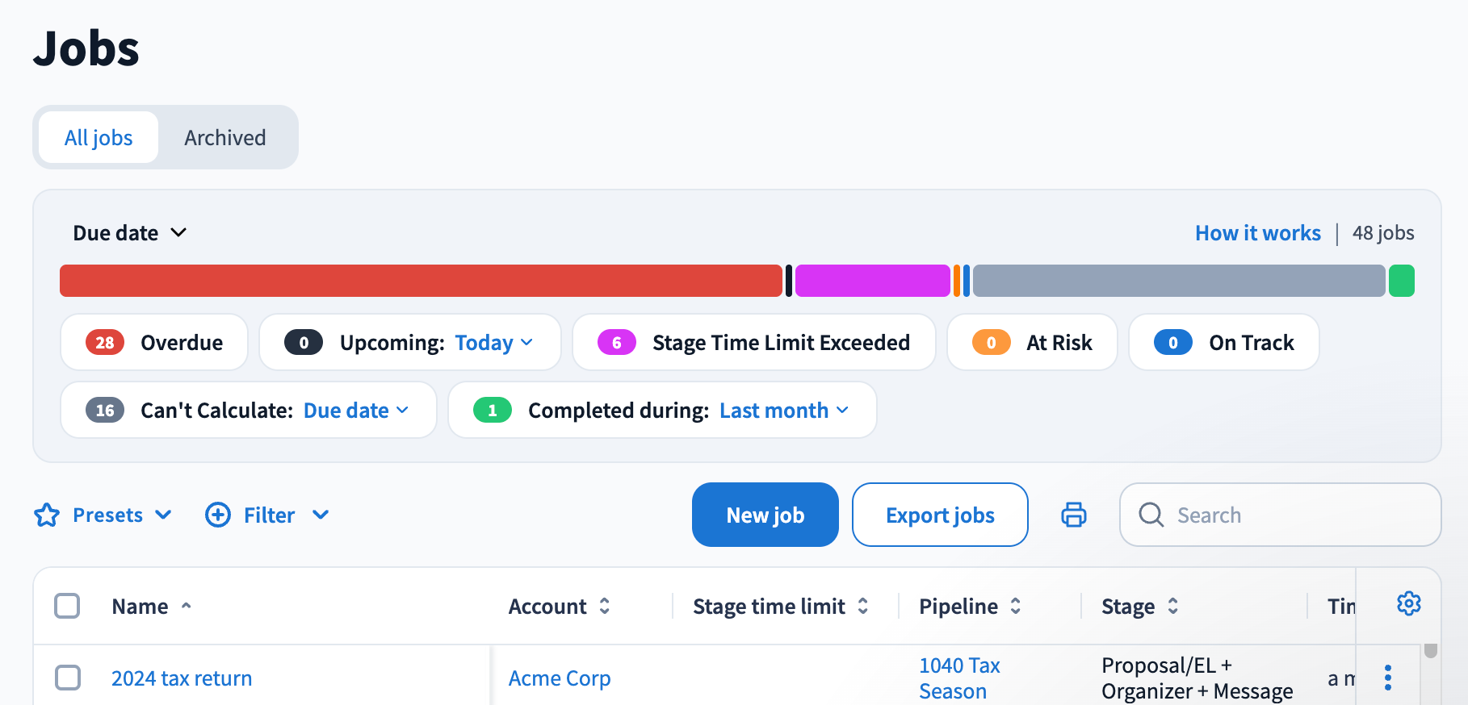Screen dimensions: 1468x705
Task: Open table settings gear icon
Action: click(x=1409, y=603)
